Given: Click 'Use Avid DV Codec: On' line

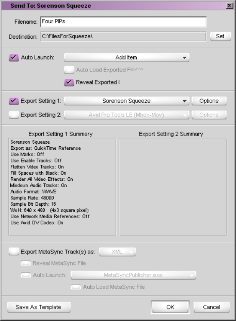Looking at the screenshot, I should coord(37,222).
